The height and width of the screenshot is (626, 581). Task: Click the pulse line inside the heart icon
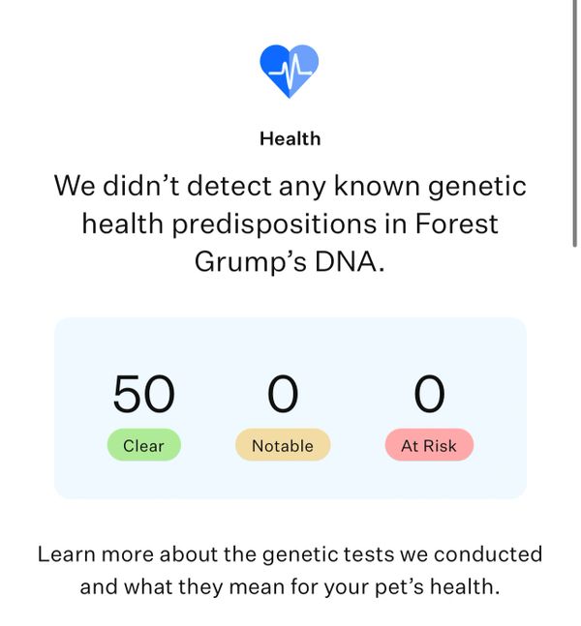point(290,71)
